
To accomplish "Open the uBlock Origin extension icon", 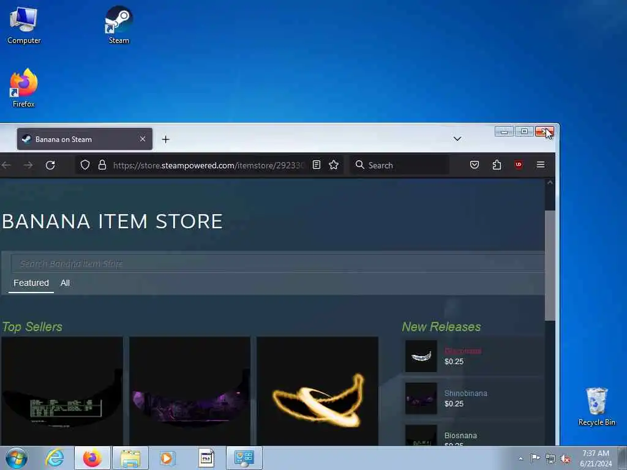I will (x=519, y=165).
